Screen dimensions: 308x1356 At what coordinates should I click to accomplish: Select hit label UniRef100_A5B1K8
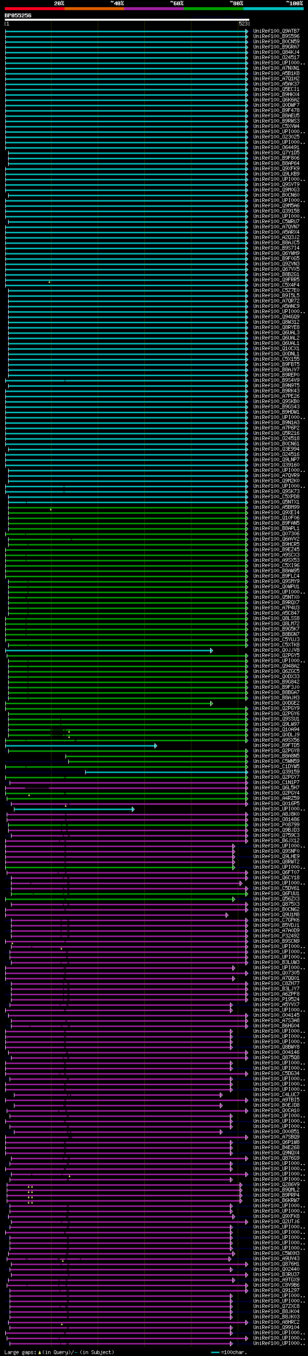pyautogui.click(x=276, y=73)
